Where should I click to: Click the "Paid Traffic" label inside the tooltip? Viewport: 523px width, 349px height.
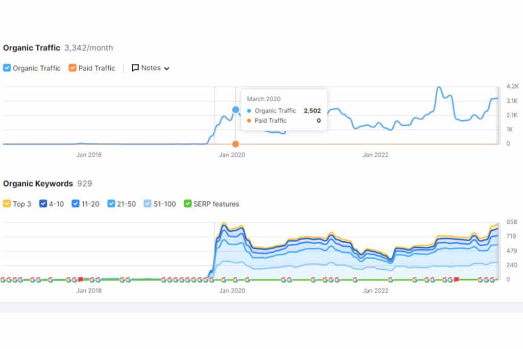tap(271, 121)
